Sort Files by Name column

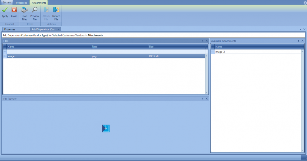(x=49, y=47)
